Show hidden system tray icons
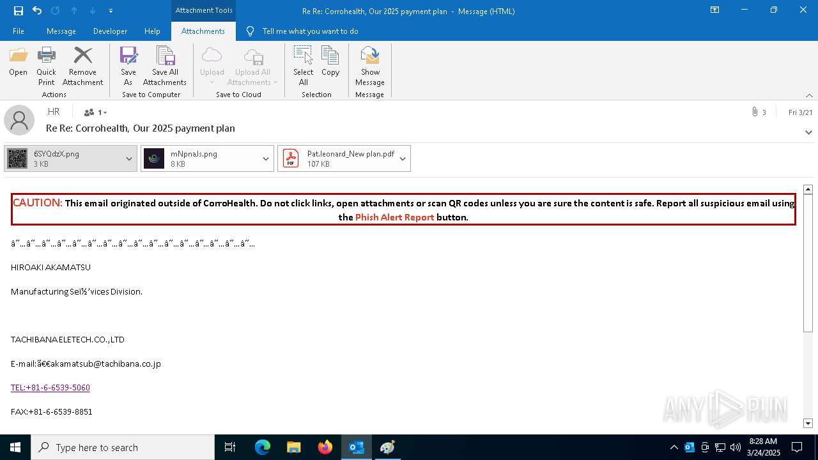Viewport: 818px width, 460px height. point(674,447)
